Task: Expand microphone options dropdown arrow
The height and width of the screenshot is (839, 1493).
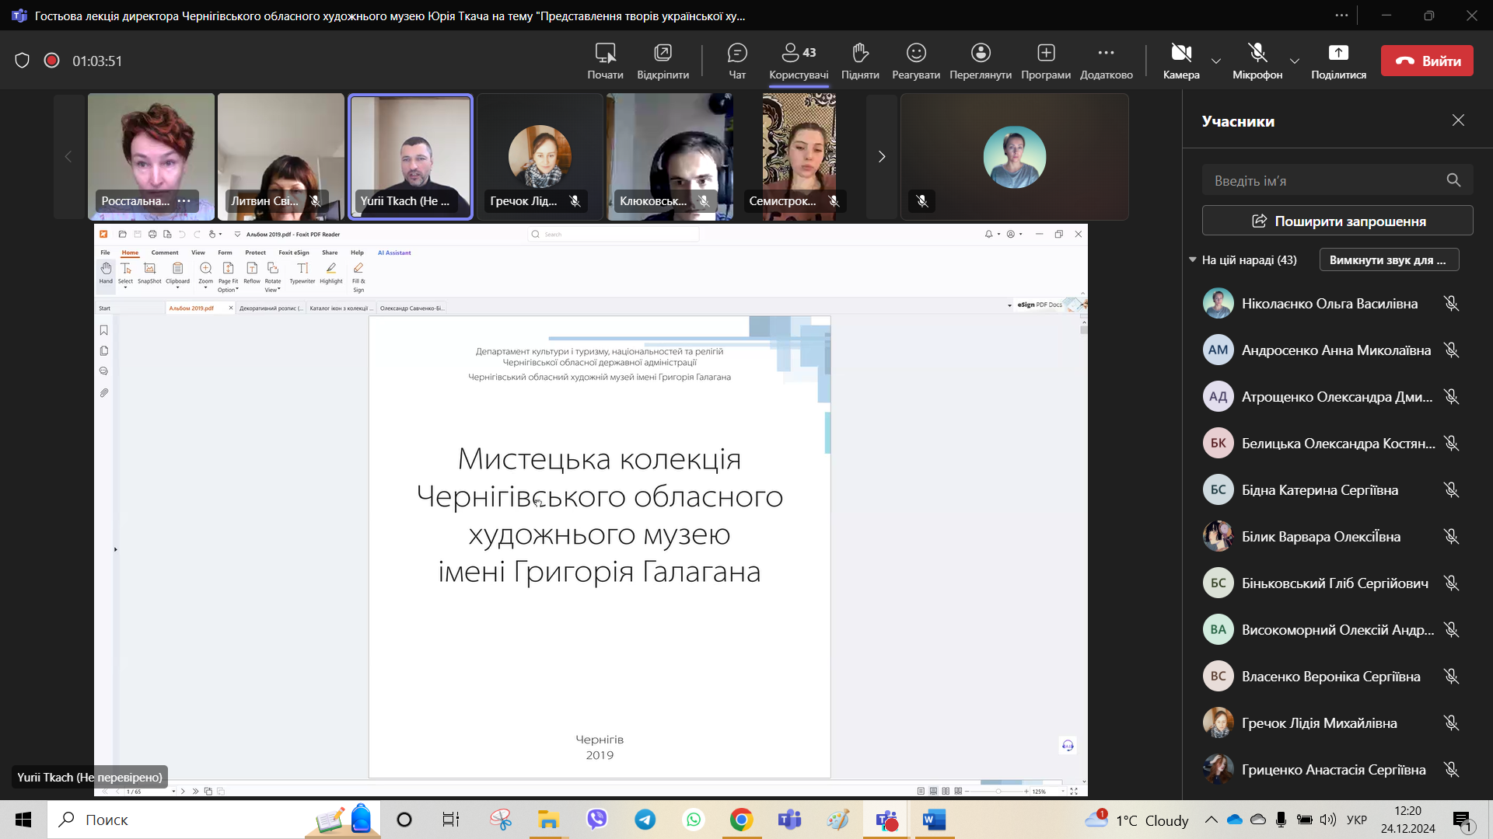Action: pos(1294,61)
